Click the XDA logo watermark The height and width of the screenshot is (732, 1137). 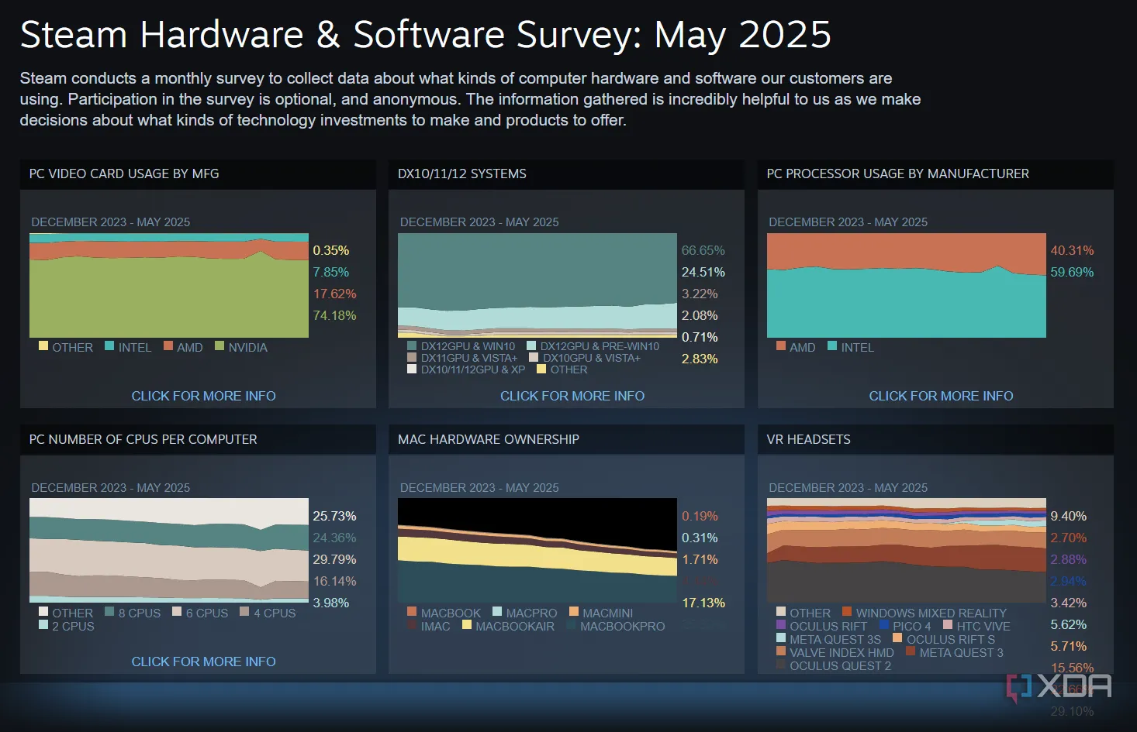click(1059, 686)
